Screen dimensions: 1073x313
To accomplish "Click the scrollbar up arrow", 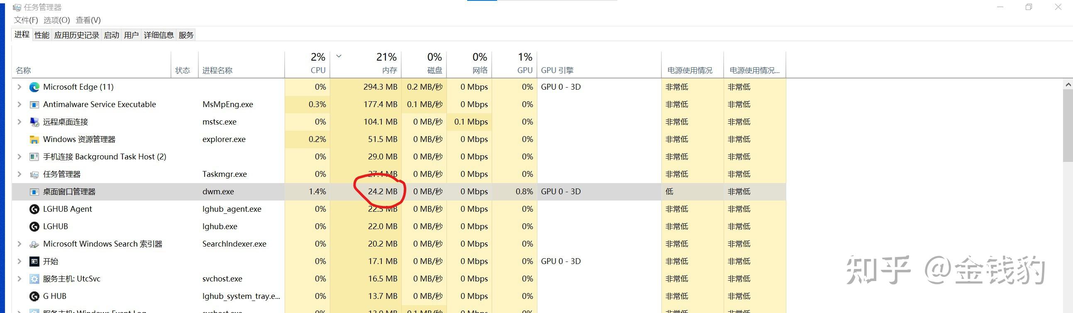I will click(1068, 84).
